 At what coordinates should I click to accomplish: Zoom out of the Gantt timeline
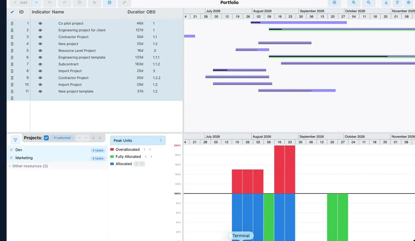coord(369,3)
